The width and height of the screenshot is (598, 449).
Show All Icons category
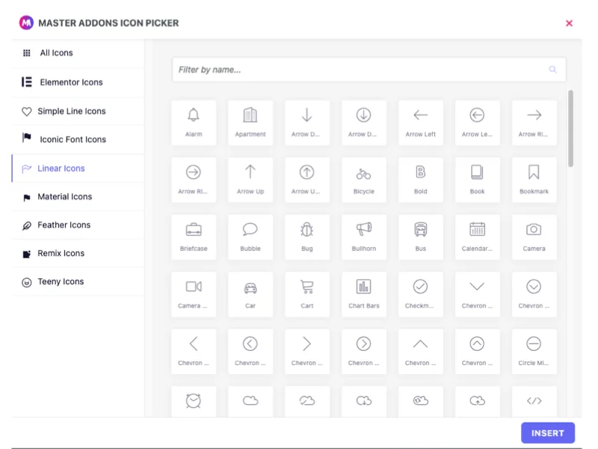78,53
